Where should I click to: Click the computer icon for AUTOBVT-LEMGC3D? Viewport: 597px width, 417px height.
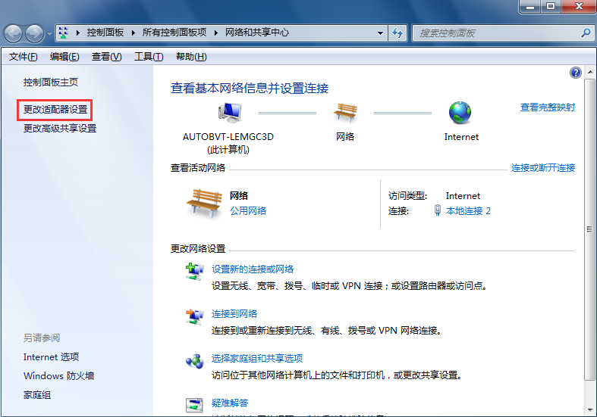point(228,113)
